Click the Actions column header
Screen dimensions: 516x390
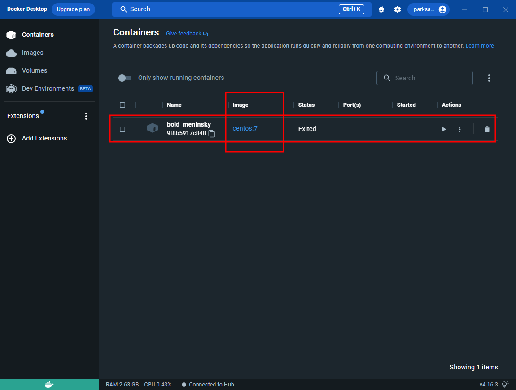(x=451, y=105)
